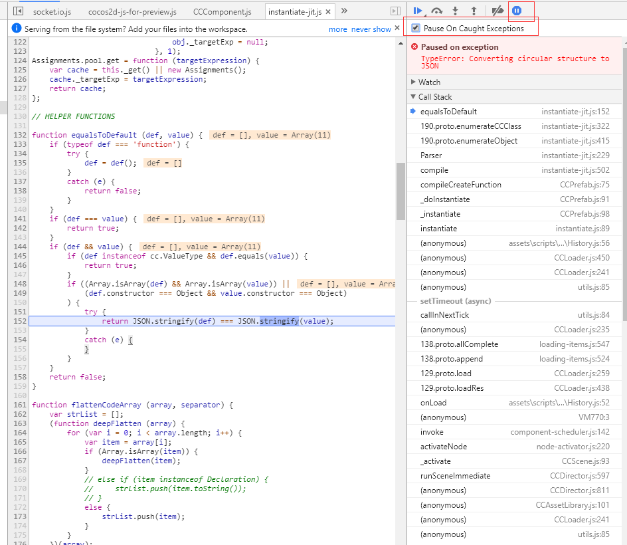Image resolution: width=627 pixels, height=545 pixels.
Task: Switch to the socket.io.js tab
Action: point(52,12)
